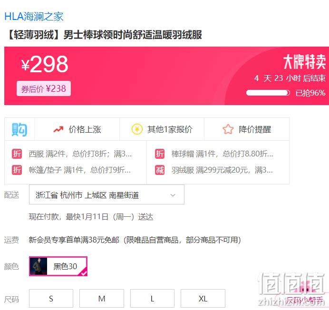Click the red price-rising trend arrow icon
Viewport: 329px width, 310px height.
coord(58,129)
